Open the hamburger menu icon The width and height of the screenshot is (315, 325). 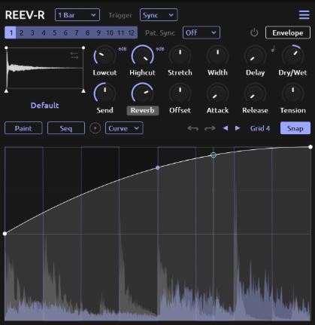click(x=304, y=15)
